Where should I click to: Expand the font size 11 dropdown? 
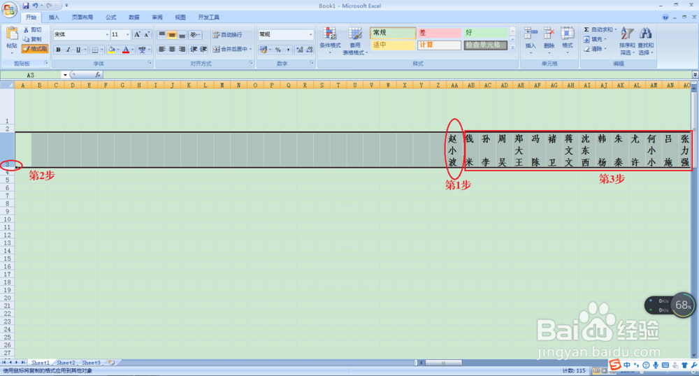(128, 34)
